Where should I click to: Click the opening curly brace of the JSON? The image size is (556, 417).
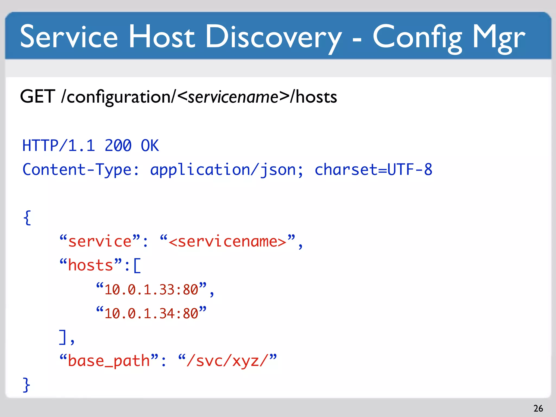(27, 217)
